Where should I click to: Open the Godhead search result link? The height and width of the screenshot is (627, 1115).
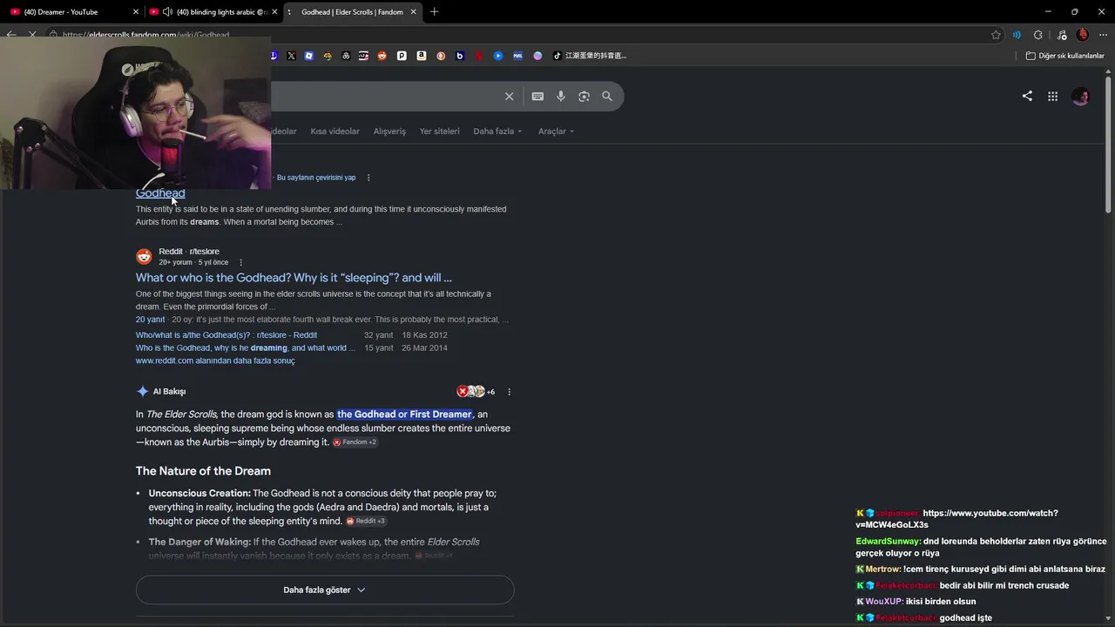click(160, 193)
